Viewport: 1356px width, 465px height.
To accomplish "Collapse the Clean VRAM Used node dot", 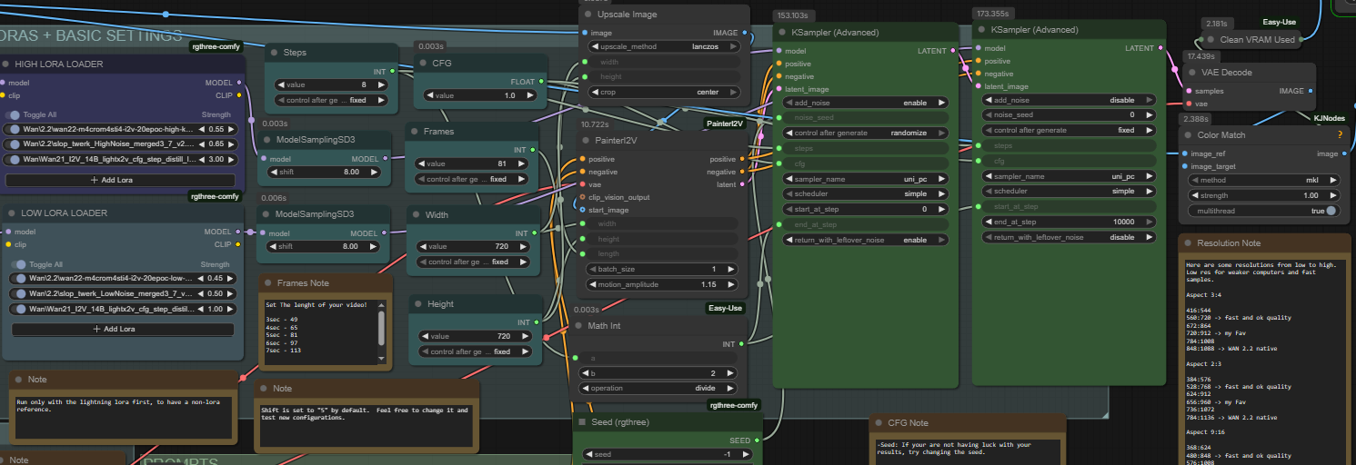I will [1210, 39].
